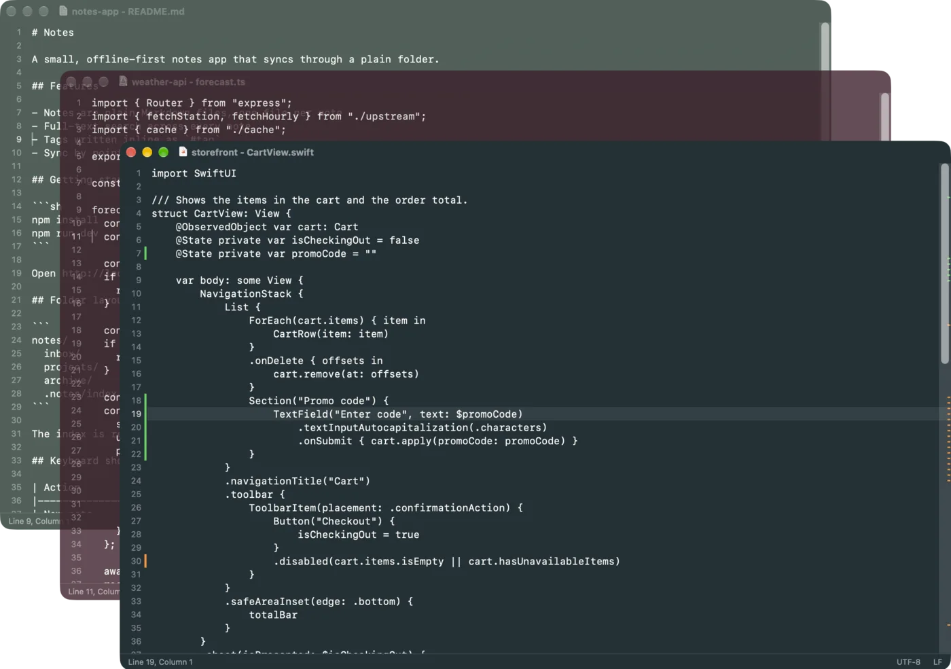Click 'import SwiftUI' in storefront editor
951x669 pixels.
pos(194,173)
